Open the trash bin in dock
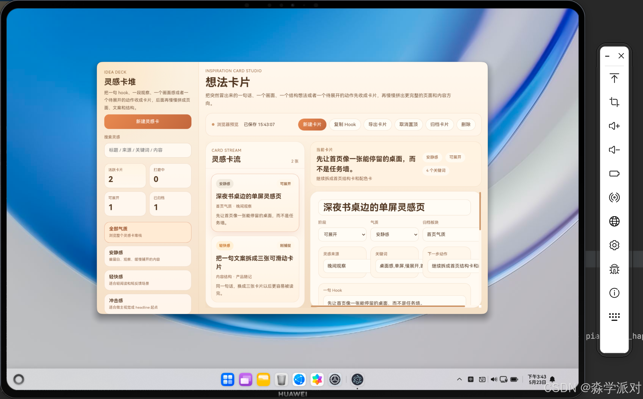The height and width of the screenshot is (399, 643). pos(281,380)
